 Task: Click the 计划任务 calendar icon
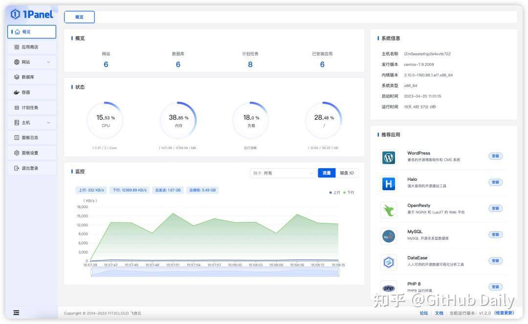click(17, 108)
